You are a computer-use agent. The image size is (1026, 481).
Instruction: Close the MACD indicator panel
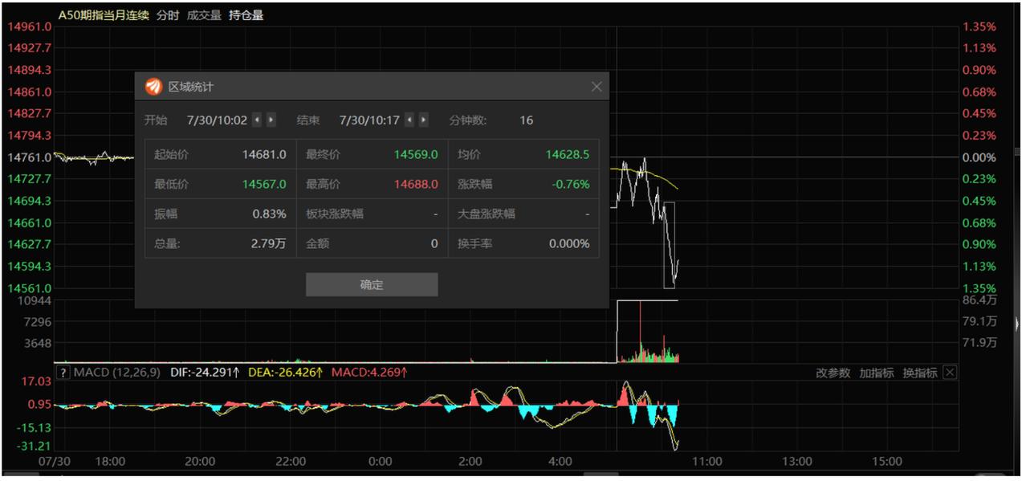pyautogui.click(x=950, y=373)
